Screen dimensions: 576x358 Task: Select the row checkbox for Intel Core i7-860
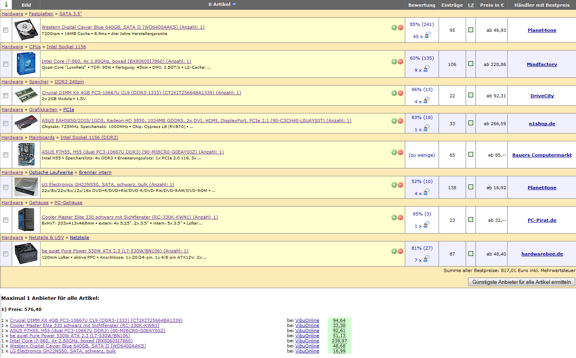click(x=5, y=64)
